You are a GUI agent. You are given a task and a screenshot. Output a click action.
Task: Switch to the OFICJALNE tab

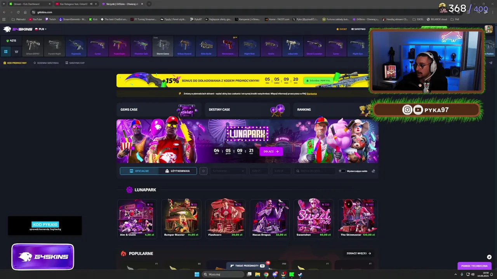coord(139,171)
